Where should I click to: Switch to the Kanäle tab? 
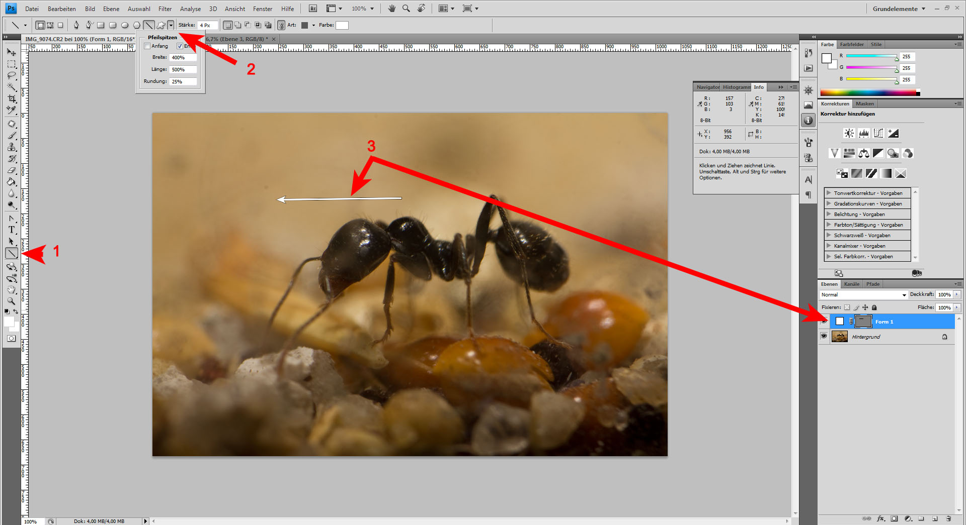851,284
